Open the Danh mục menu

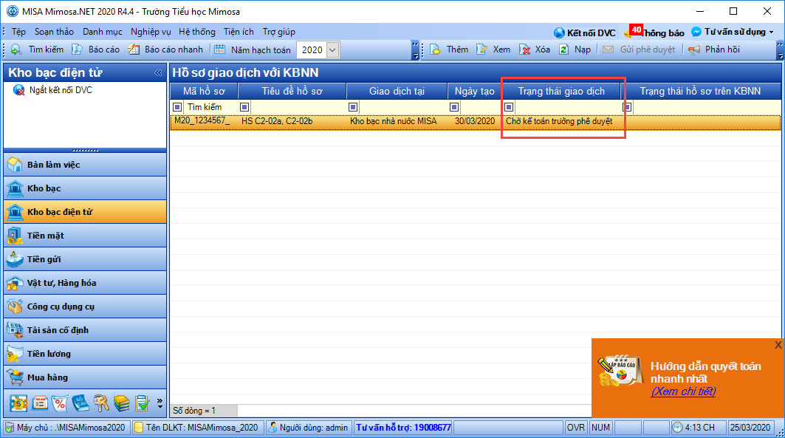pos(103,32)
